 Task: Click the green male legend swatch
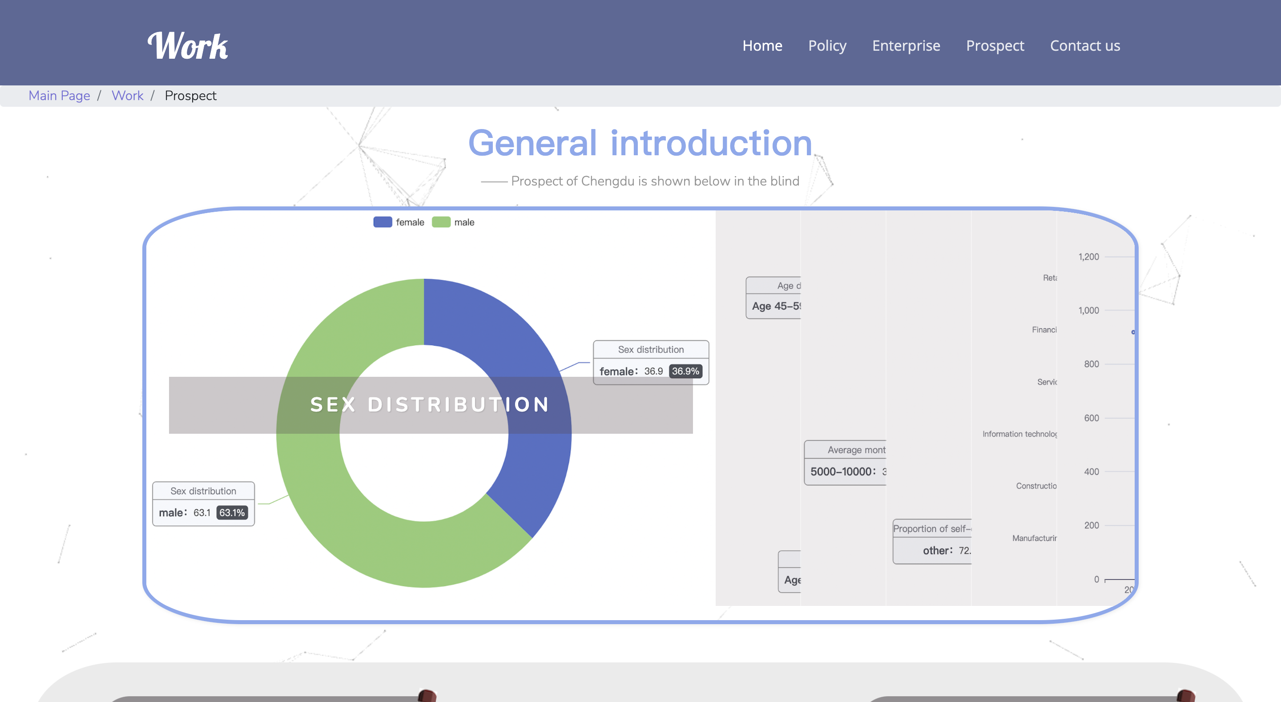(441, 222)
